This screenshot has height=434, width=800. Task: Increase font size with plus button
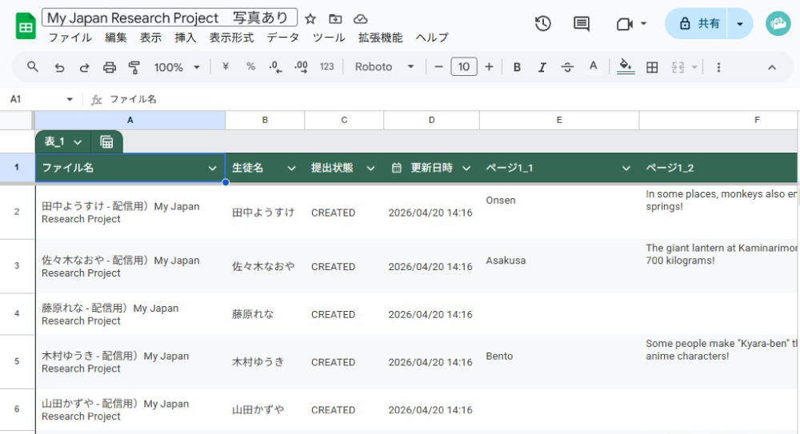pyautogui.click(x=489, y=67)
